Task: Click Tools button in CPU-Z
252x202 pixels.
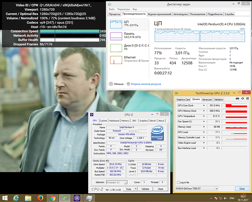Action: tap(129, 189)
